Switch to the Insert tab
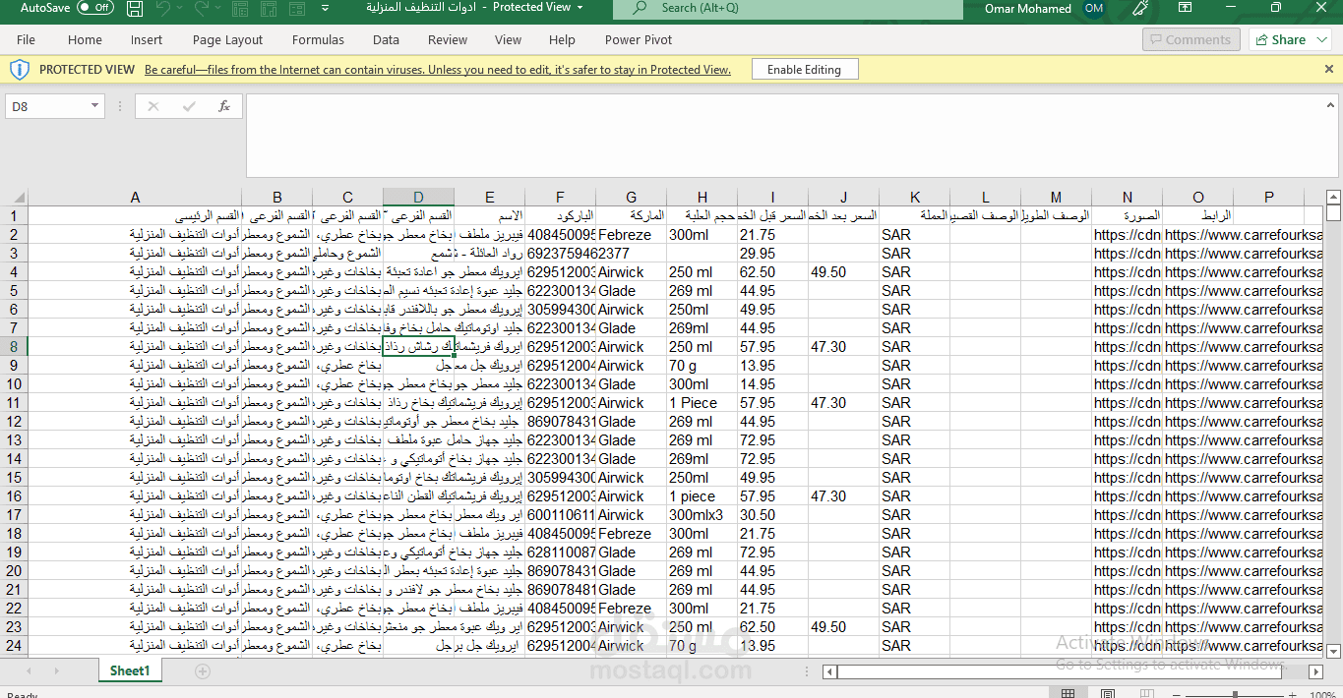 (147, 40)
